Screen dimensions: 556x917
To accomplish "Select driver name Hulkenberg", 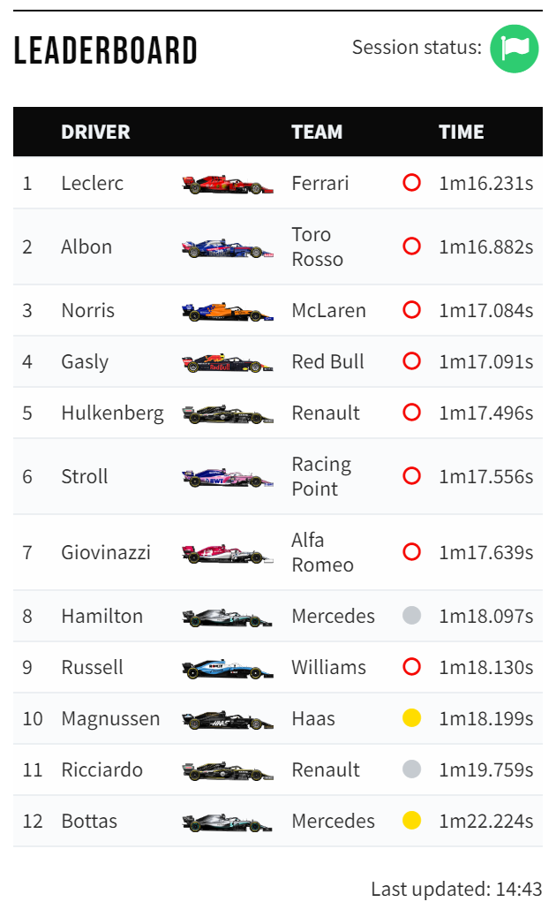I will pyautogui.click(x=113, y=413).
